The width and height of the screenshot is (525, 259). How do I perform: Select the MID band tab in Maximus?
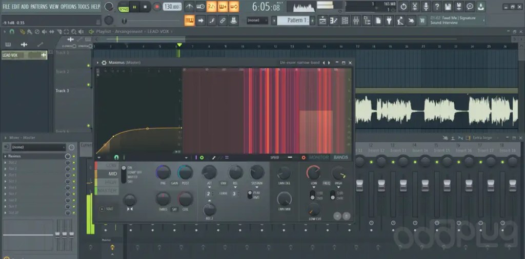coord(107,174)
